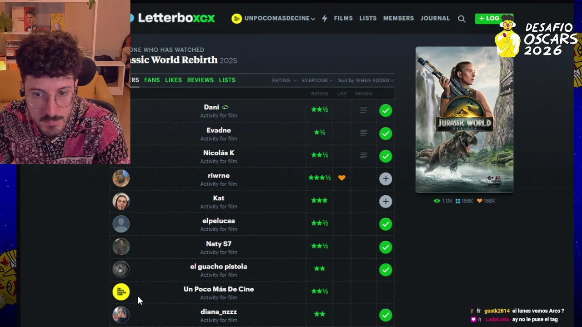Click the 2025 year link

pos(228,60)
